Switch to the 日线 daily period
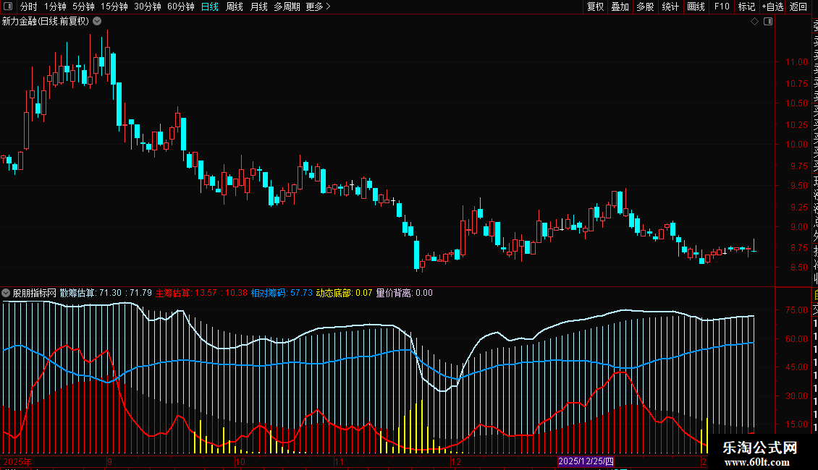 (209, 7)
